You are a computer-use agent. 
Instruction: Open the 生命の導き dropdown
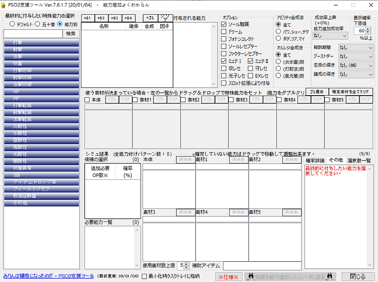pos(356,65)
